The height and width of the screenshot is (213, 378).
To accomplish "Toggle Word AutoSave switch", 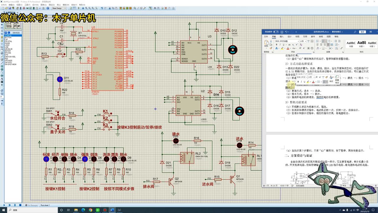I will (276, 32).
